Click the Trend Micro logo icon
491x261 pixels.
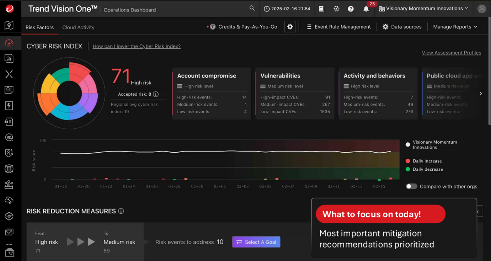[9, 9]
